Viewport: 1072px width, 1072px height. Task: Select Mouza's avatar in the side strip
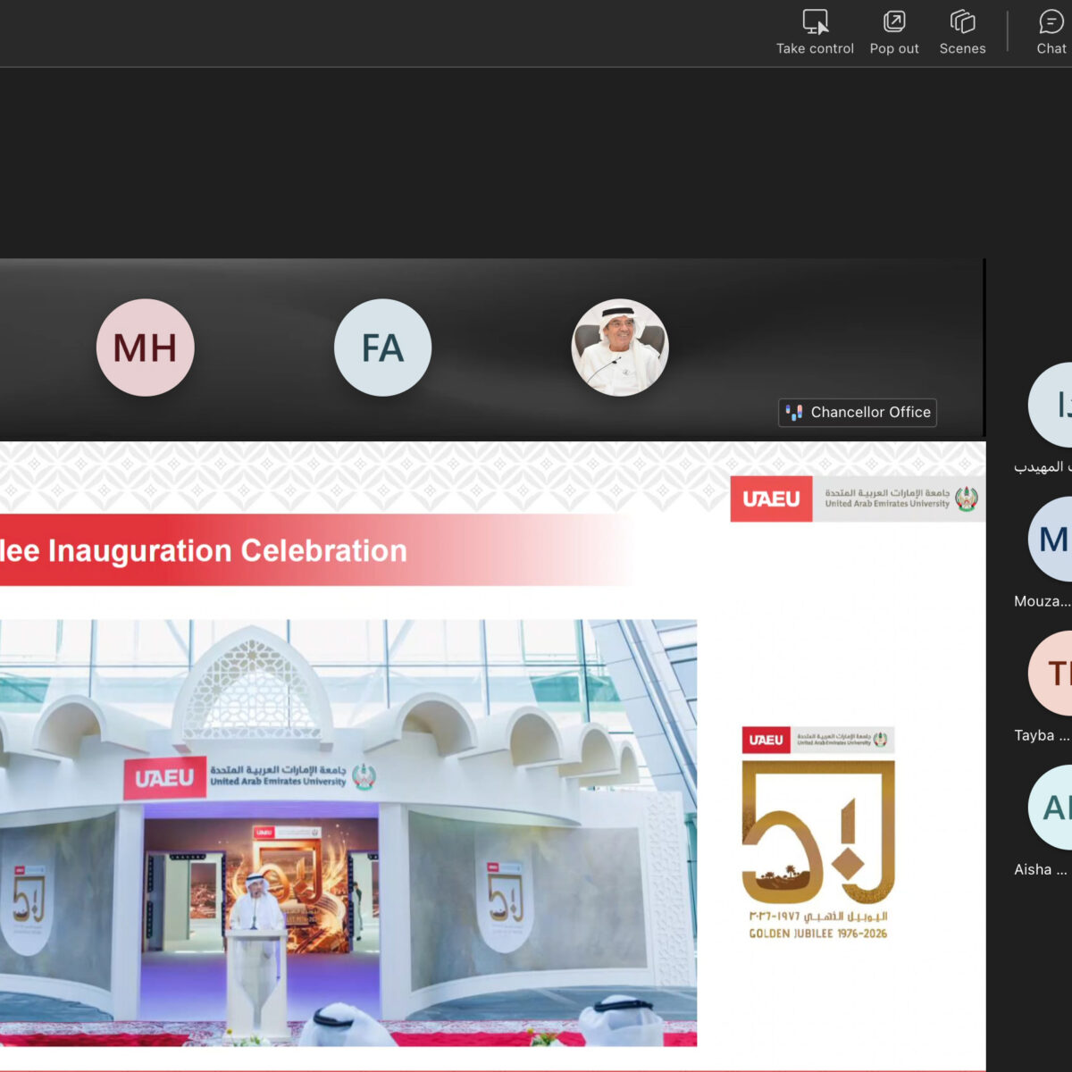click(x=1054, y=539)
